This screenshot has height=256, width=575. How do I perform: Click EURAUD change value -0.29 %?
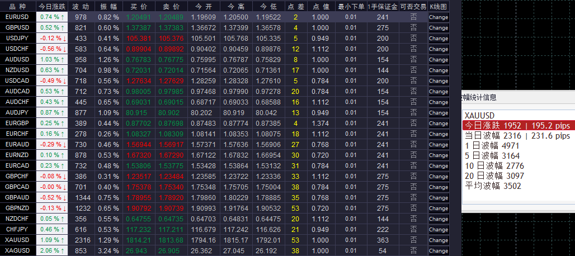coord(51,144)
